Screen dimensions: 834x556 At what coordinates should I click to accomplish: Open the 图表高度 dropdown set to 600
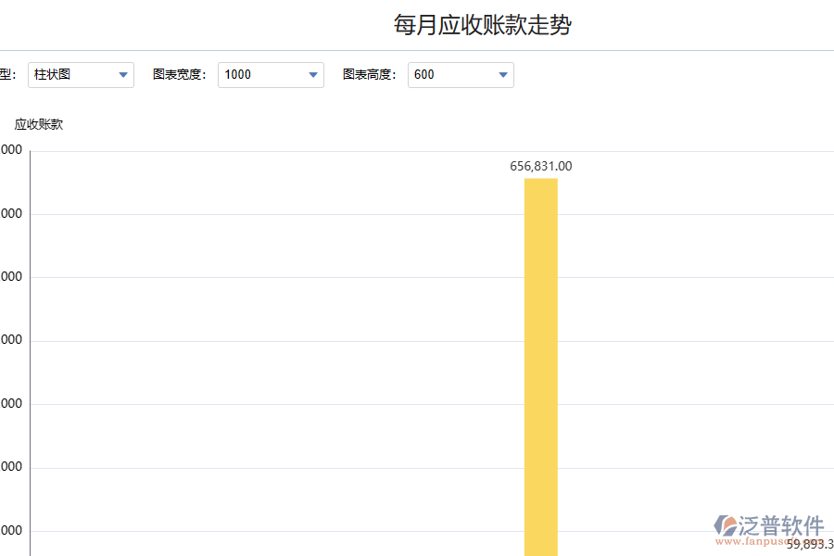coord(461,75)
